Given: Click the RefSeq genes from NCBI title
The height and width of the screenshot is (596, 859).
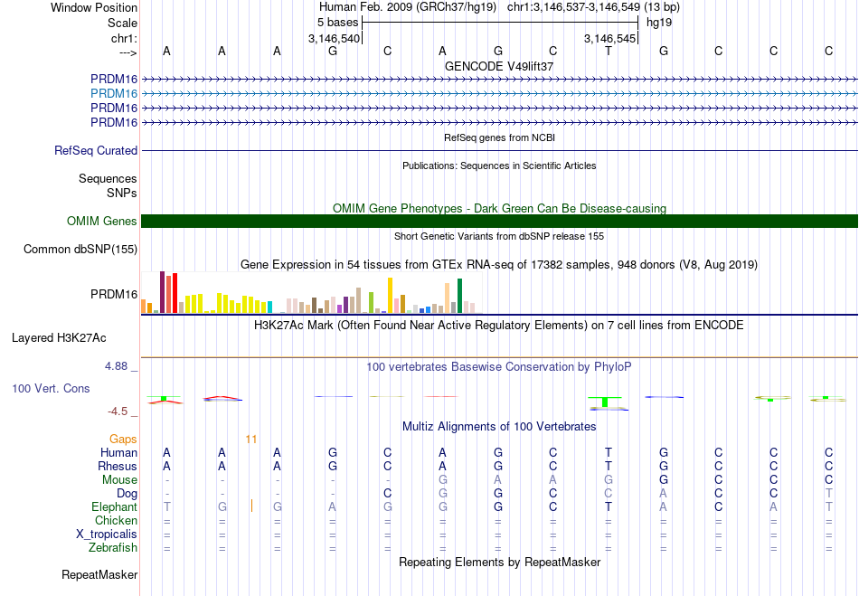Looking at the screenshot, I should (499, 137).
